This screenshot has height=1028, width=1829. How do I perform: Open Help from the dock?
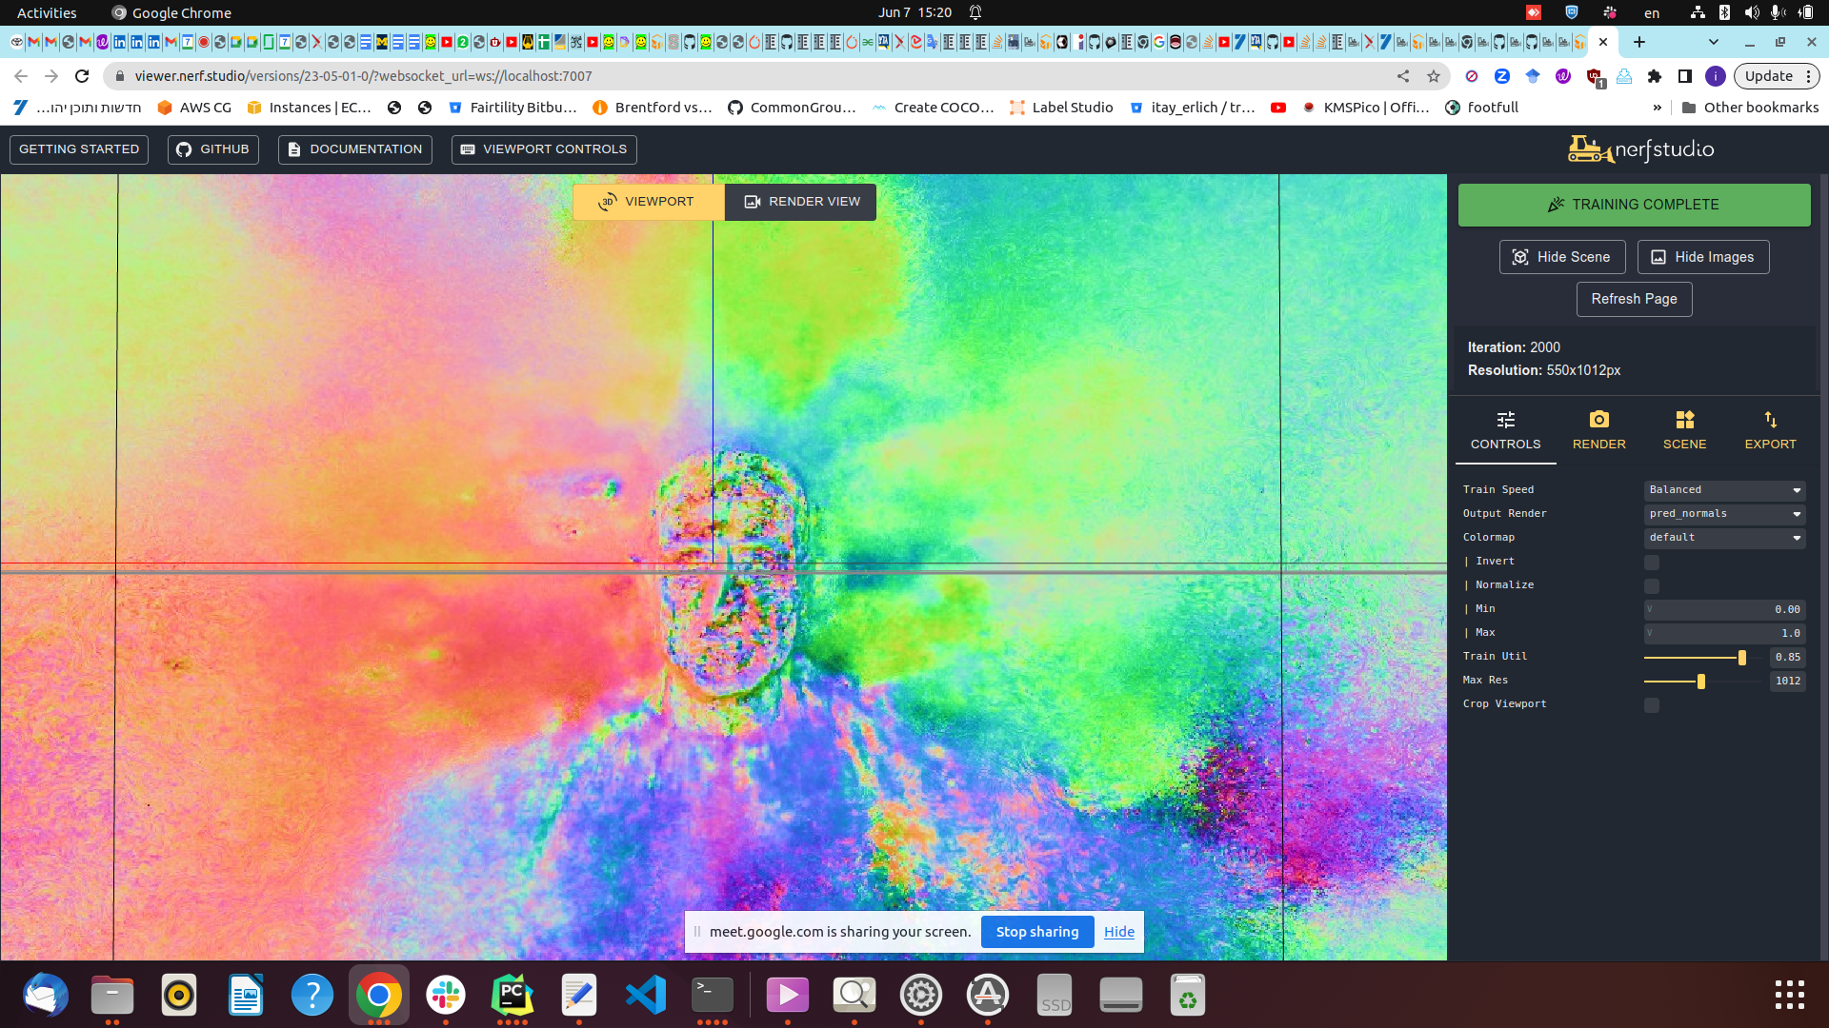click(312, 996)
